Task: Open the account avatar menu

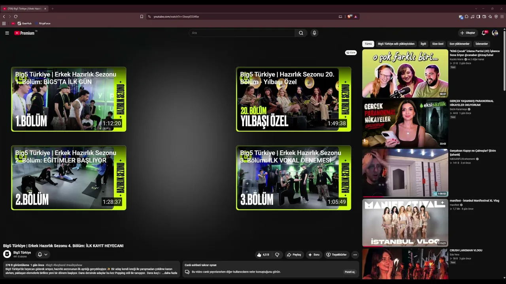Action: click(495, 33)
